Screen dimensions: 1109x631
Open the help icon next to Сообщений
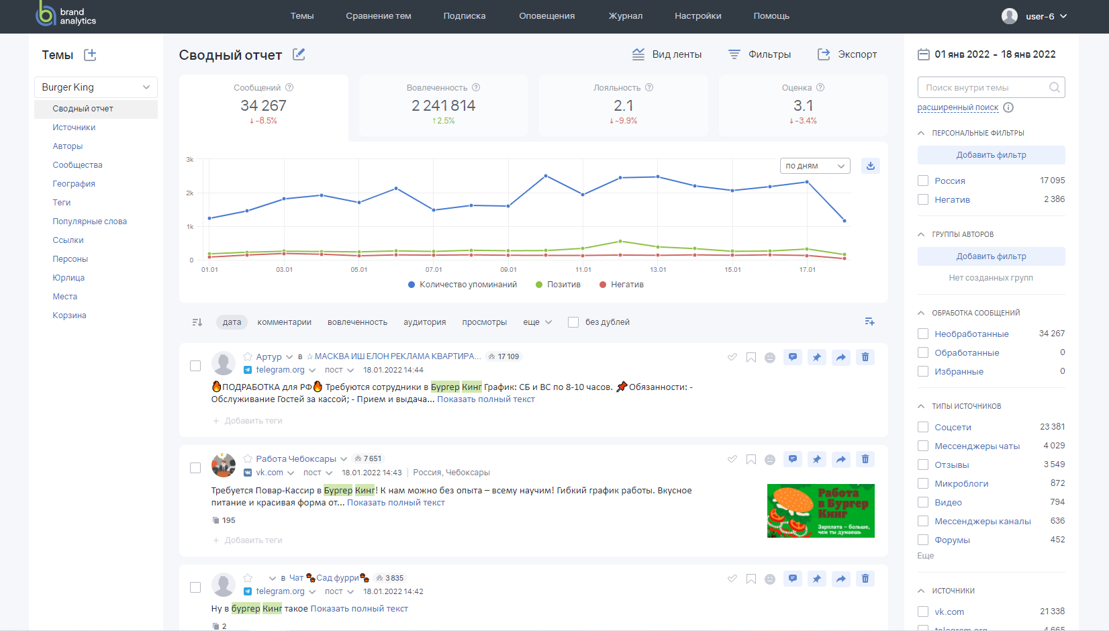(x=289, y=87)
